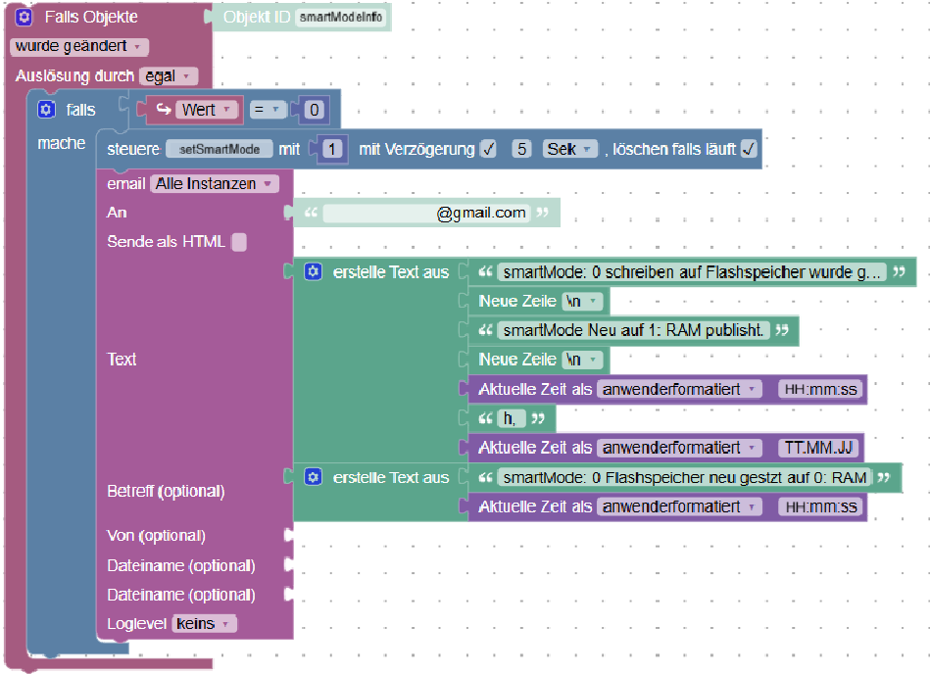Screen dimensions: 930x674
Task: Check the Sende als HTML checkbox
Action: [x=239, y=242]
